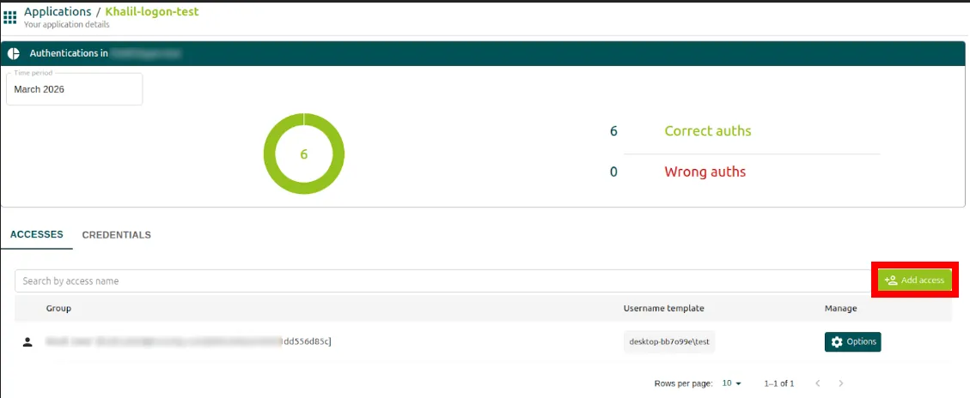Open the Options button for the access row

click(852, 341)
